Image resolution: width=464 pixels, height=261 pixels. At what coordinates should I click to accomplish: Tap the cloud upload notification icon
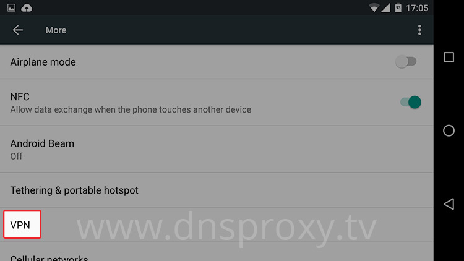(27, 7)
